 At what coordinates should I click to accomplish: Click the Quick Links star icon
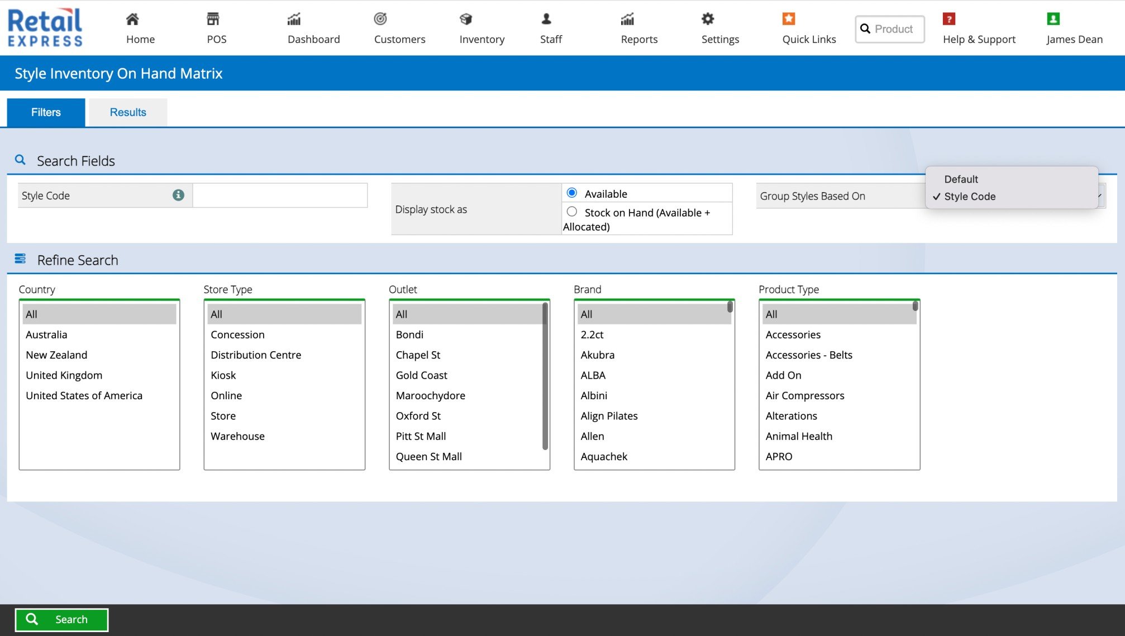(x=788, y=20)
